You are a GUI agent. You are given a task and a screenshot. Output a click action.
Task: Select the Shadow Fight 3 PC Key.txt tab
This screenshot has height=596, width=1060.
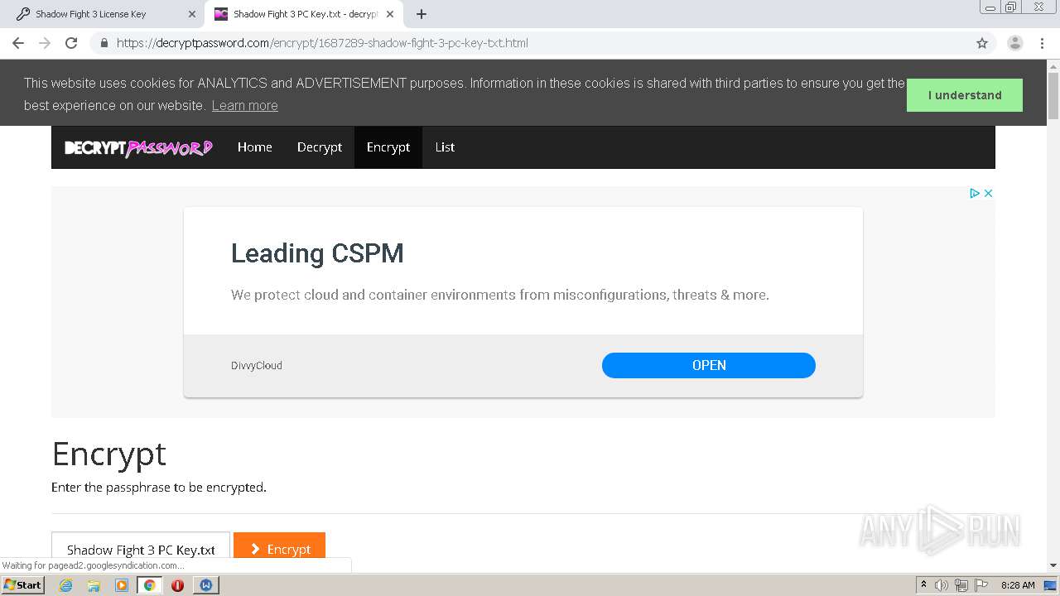(303, 14)
